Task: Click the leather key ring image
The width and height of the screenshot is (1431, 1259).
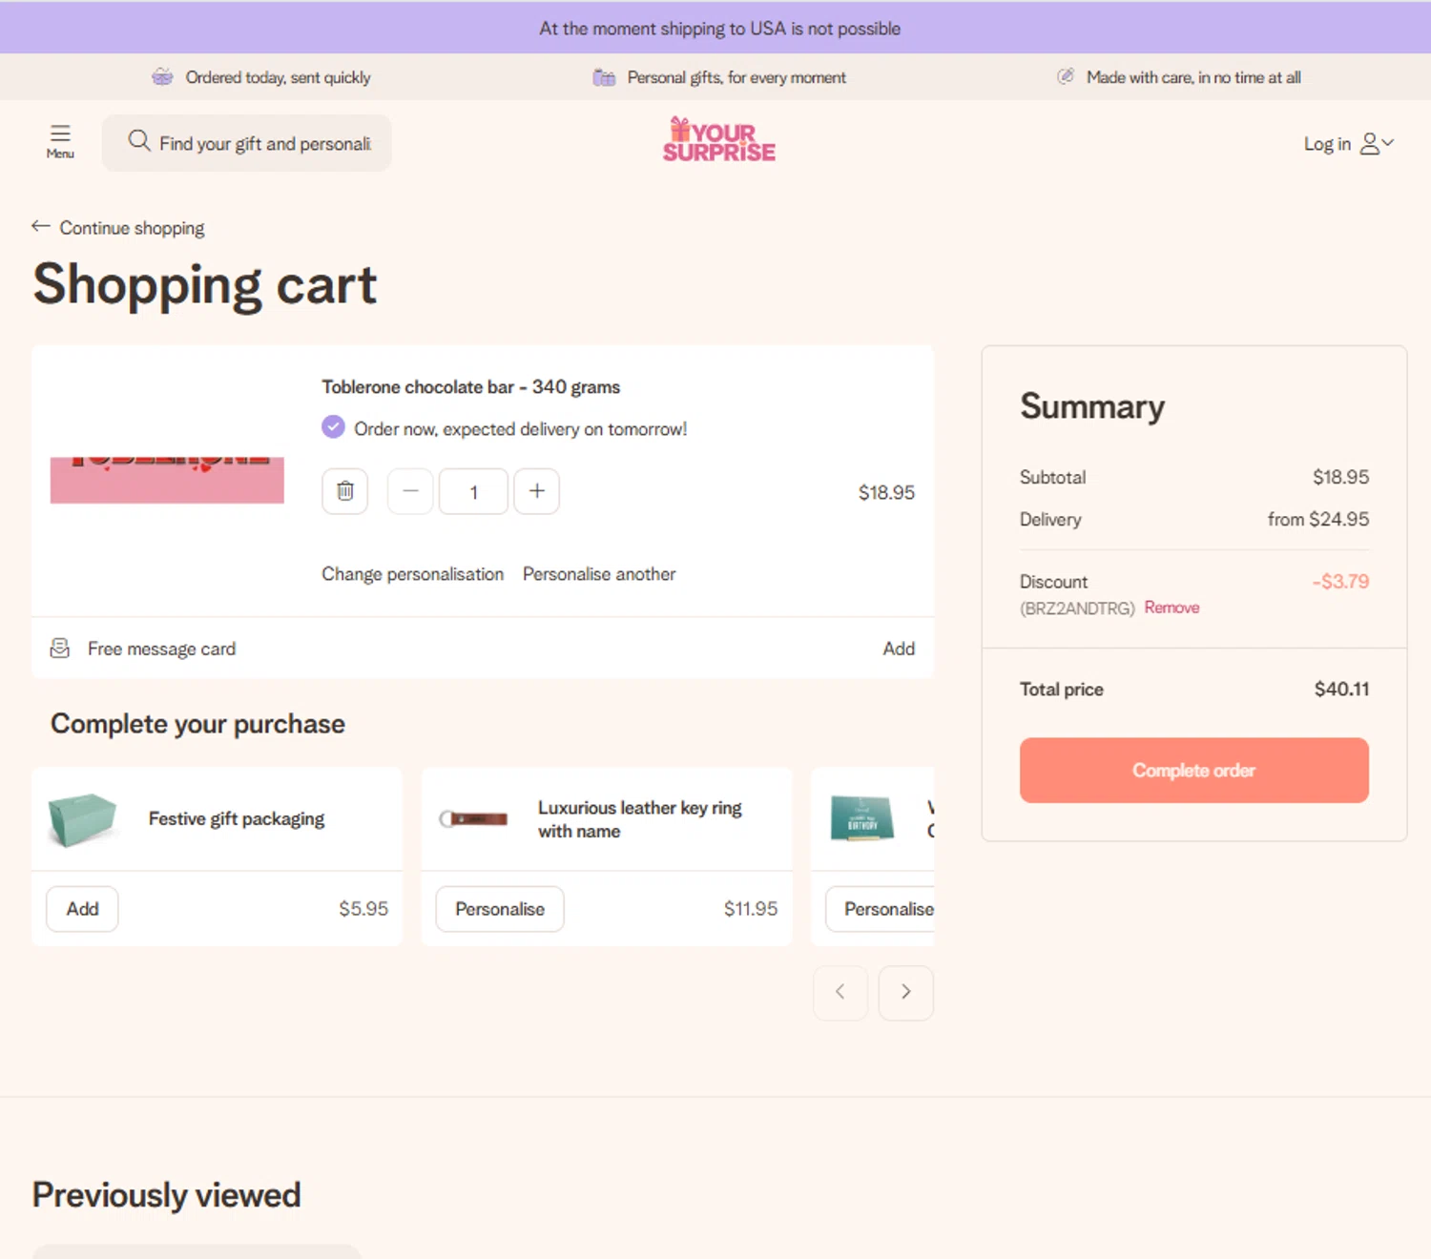Action: (473, 819)
